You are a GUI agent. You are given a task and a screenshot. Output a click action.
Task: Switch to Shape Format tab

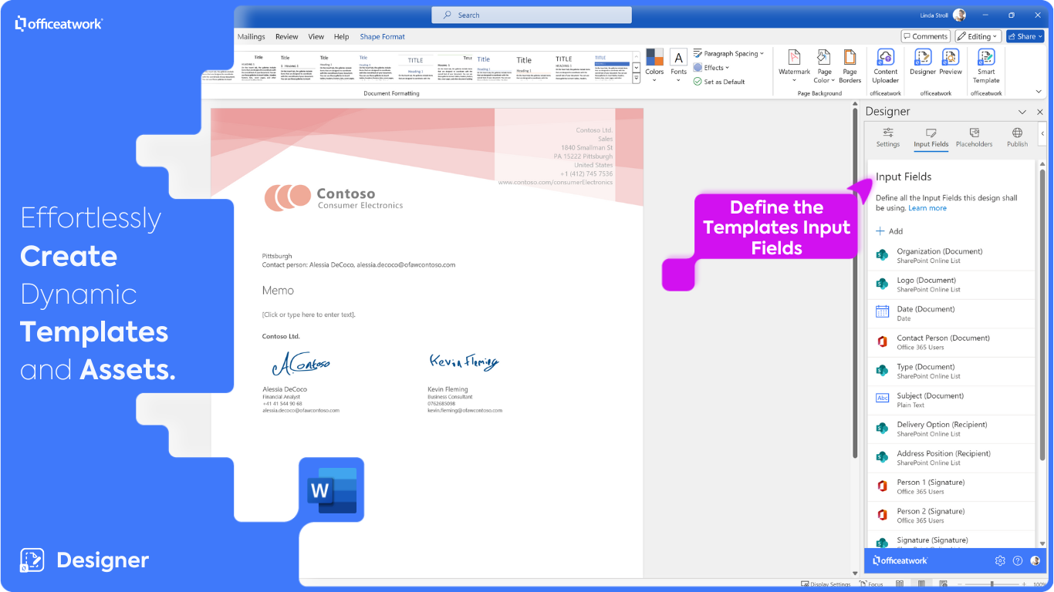382,36
